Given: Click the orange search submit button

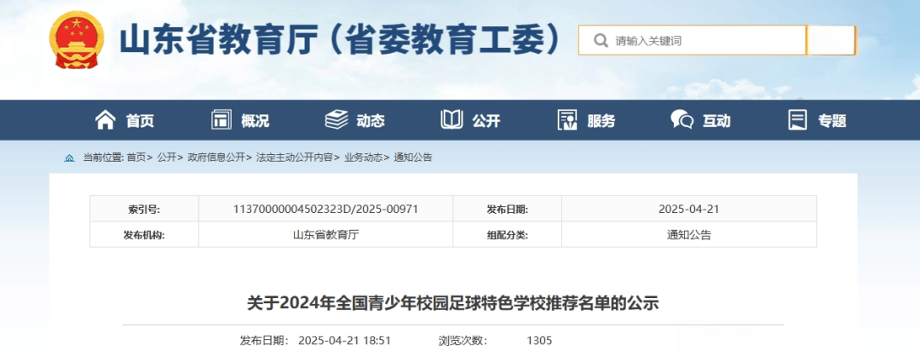Looking at the screenshot, I should tap(831, 41).
